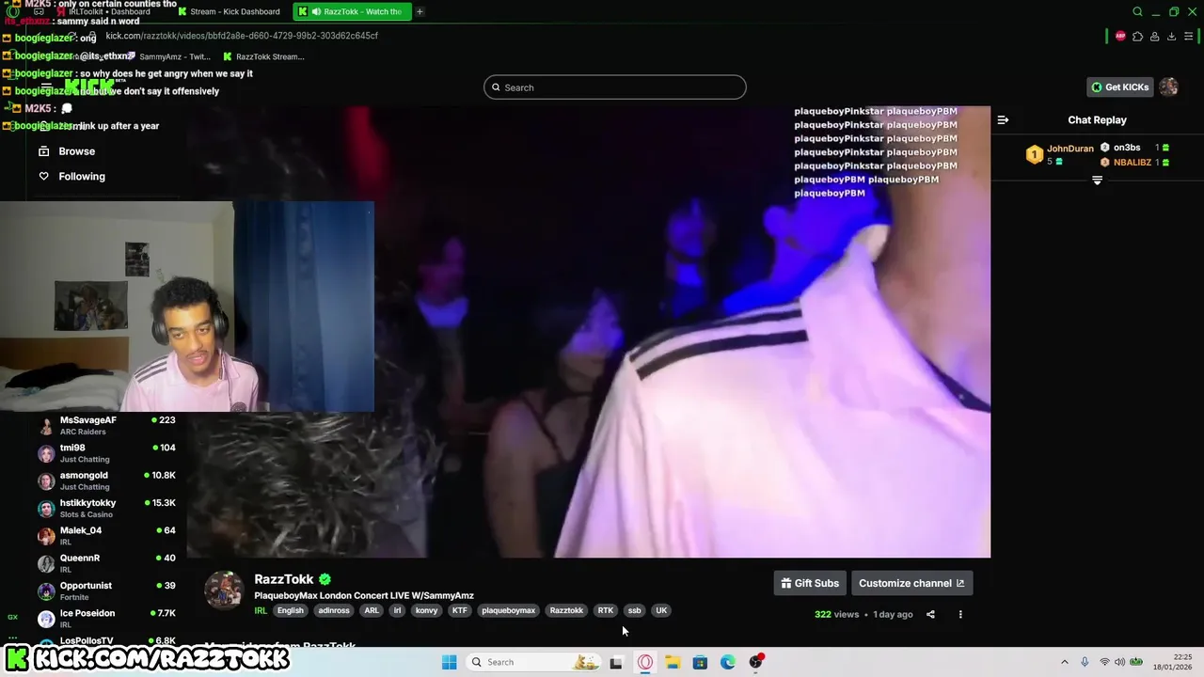
Task: Open Ice Poseidon channel in sidebar
Action: pos(106,619)
